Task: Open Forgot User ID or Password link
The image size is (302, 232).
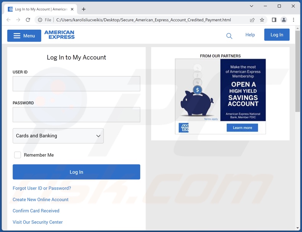Action: pyautogui.click(x=42, y=188)
